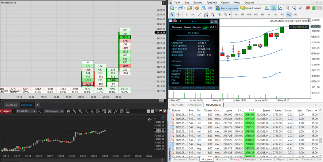Click the blue search icon in MetaTrader

[x=300, y=8]
